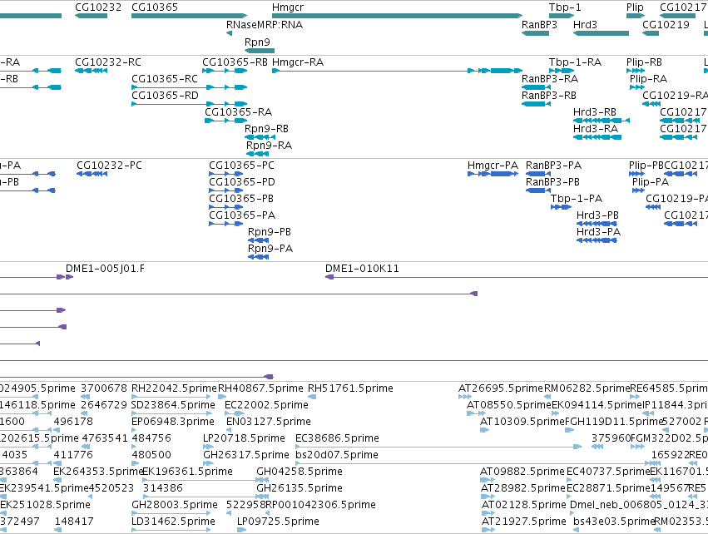
Task: Select protein RanBP3-PA
Action: [553, 166]
